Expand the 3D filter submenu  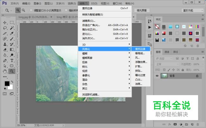coord(105,45)
